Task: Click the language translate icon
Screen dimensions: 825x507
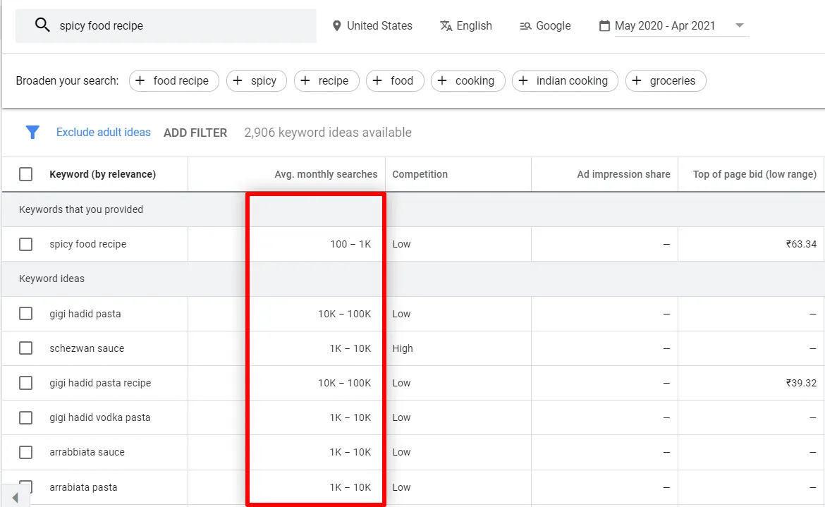Action: tap(446, 25)
